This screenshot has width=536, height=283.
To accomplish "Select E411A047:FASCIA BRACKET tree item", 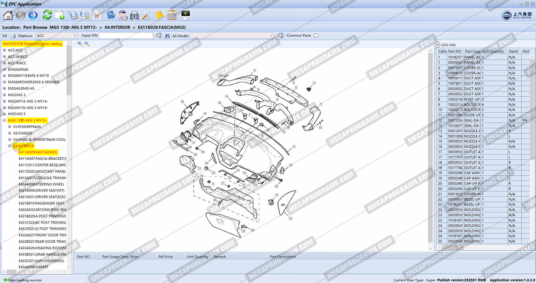I will [42, 159].
